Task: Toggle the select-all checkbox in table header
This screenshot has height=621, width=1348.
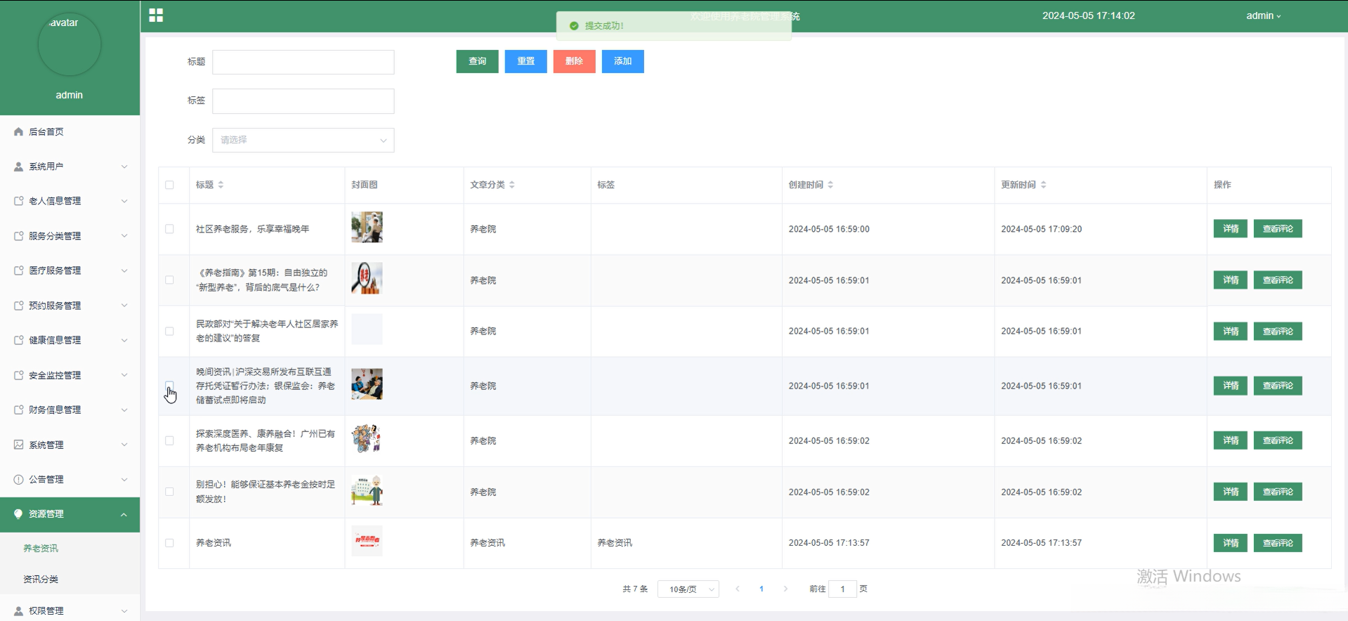Action: tap(169, 185)
